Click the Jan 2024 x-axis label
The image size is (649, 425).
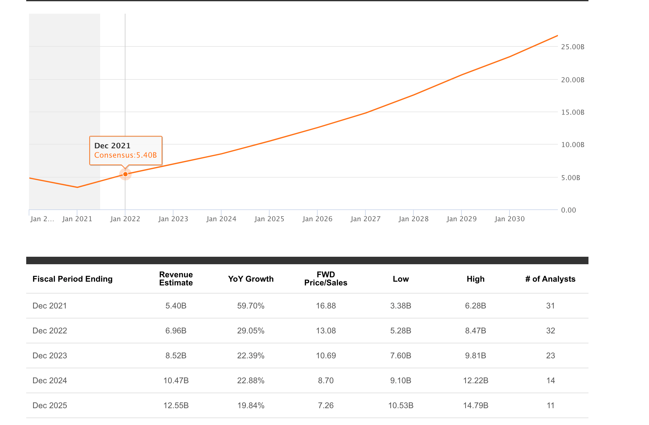tap(221, 219)
